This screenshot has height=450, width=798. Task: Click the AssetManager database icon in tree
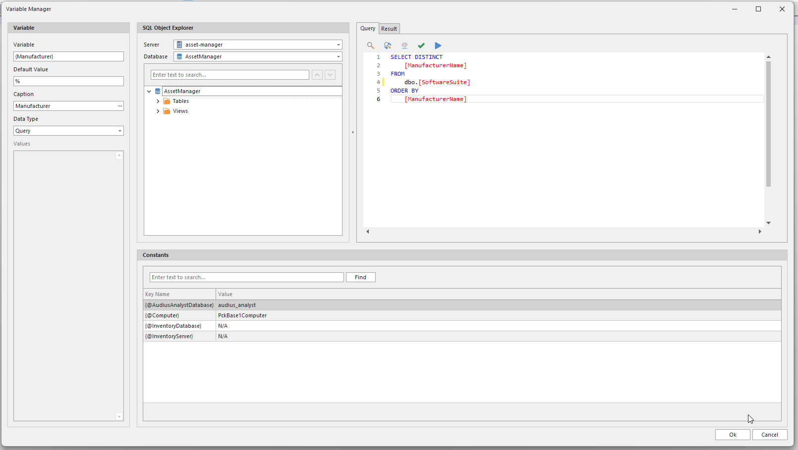(158, 91)
